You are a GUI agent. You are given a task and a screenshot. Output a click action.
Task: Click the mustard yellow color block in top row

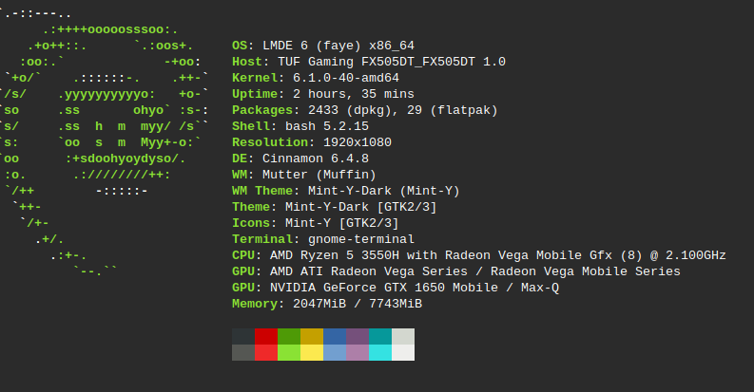(x=312, y=336)
